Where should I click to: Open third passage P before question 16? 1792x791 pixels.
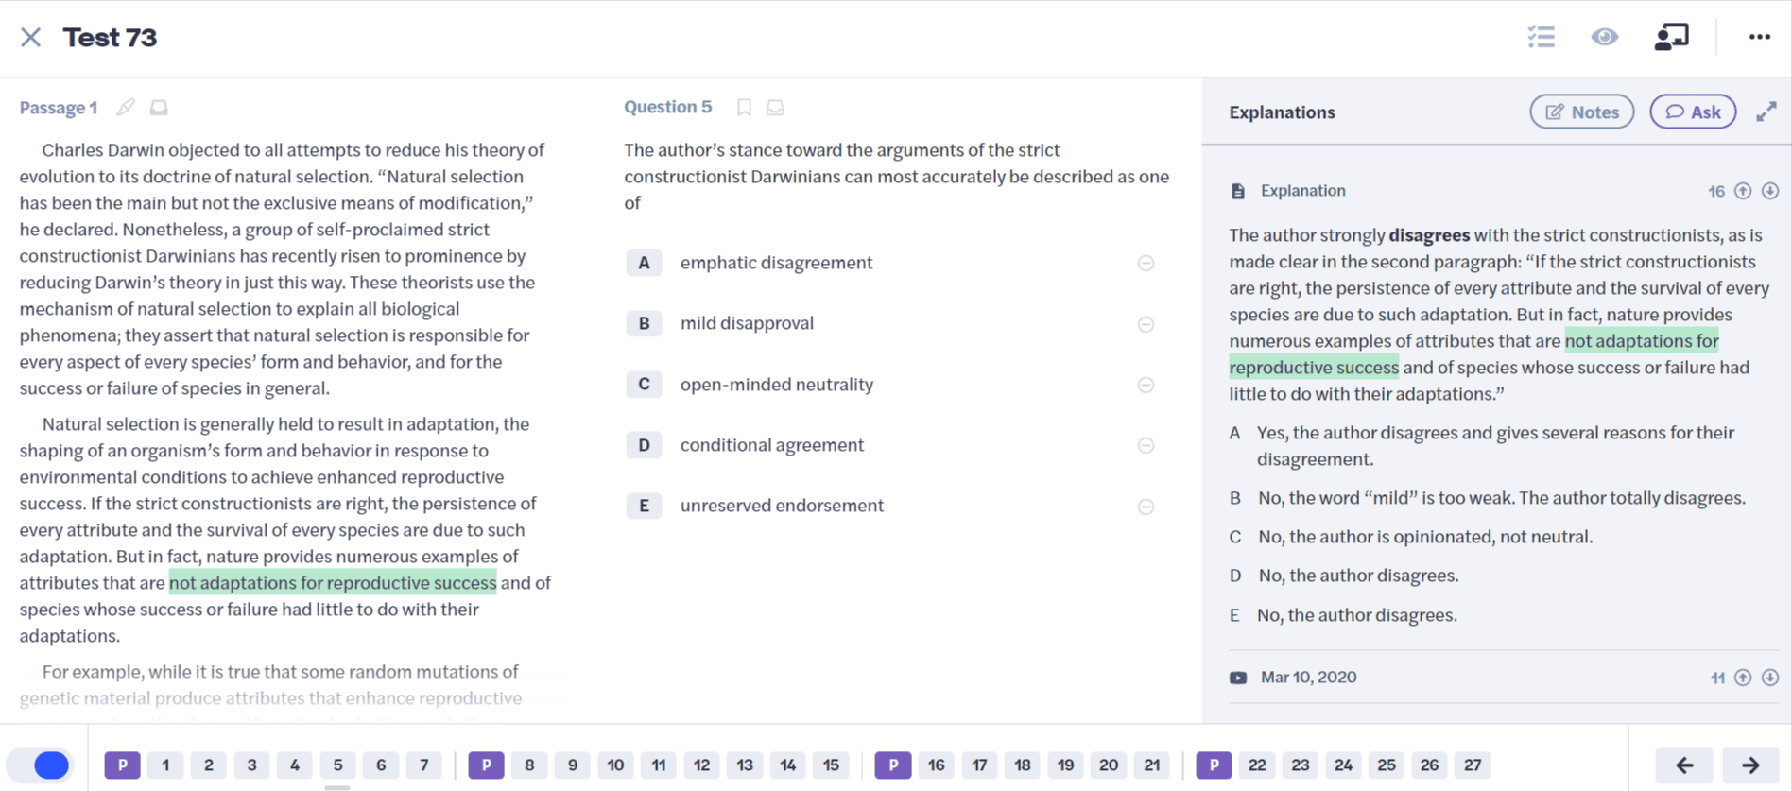click(893, 765)
